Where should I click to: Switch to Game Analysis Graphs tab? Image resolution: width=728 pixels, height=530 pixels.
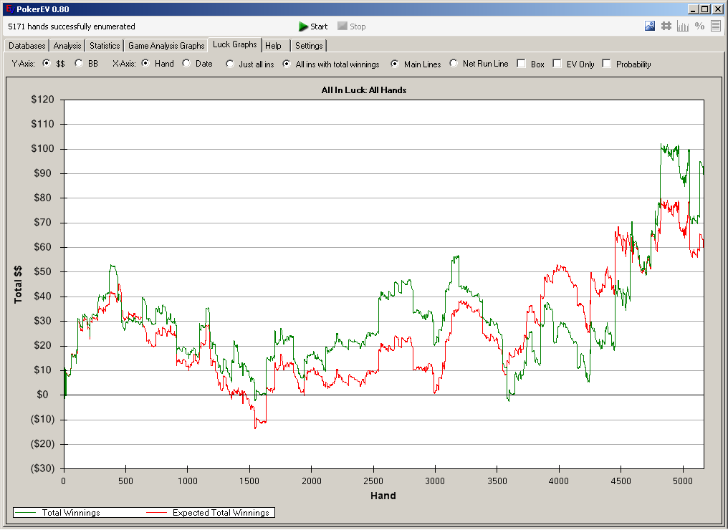pyautogui.click(x=166, y=46)
